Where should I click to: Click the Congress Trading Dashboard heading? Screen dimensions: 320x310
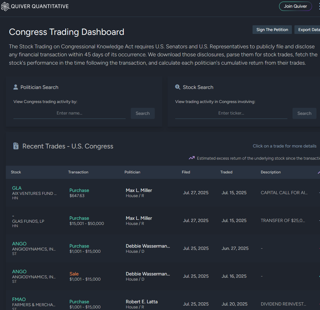(x=66, y=32)
